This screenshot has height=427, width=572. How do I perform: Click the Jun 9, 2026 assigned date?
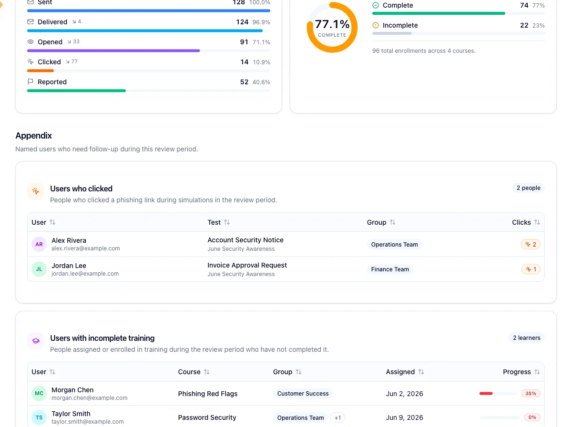[x=405, y=417]
